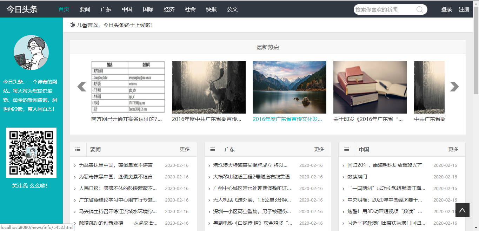
Task: Click the 注册 link
Action: pos(464,9)
